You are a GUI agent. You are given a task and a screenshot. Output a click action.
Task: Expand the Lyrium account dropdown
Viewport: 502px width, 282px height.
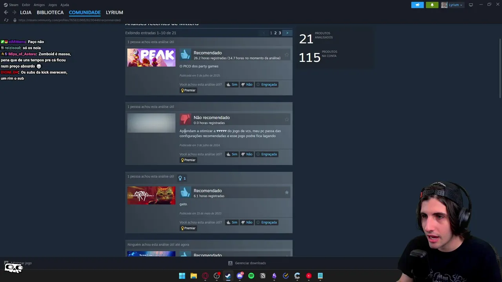coord(455,5)
